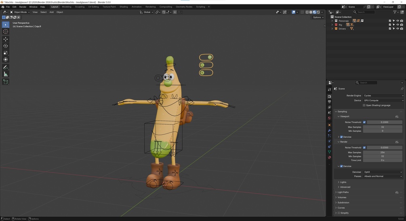Select the Rotate tool
Image resolution: width=406 pixels, height=221 pixels.
[x=5, y=46]
